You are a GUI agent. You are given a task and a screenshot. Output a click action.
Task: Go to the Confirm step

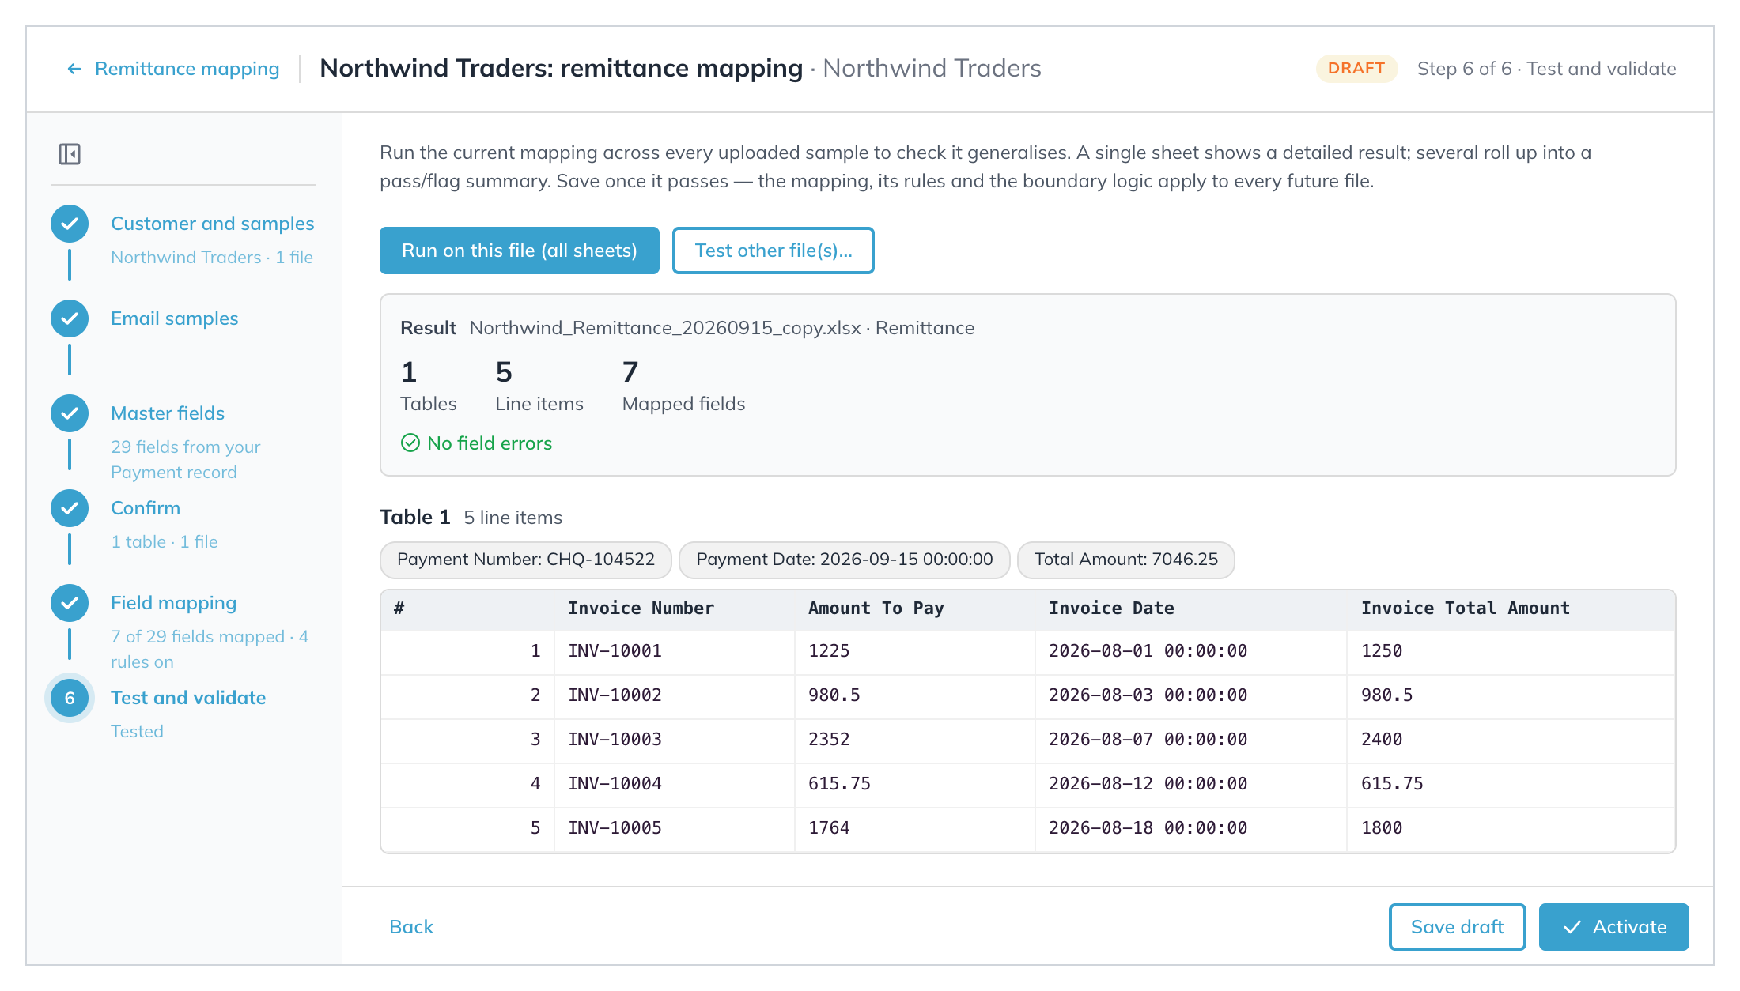pos(146,508)
